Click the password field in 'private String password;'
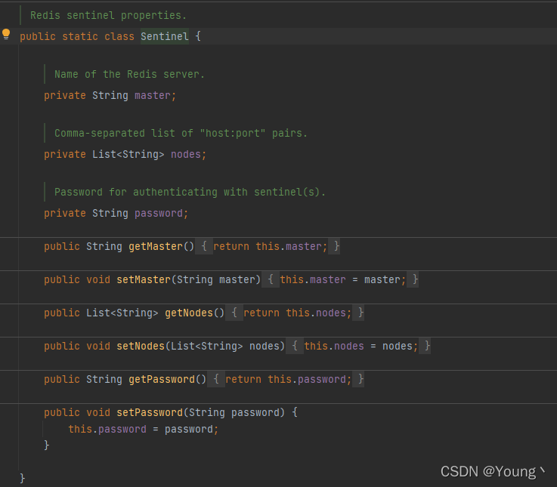 tap(159, 214)
